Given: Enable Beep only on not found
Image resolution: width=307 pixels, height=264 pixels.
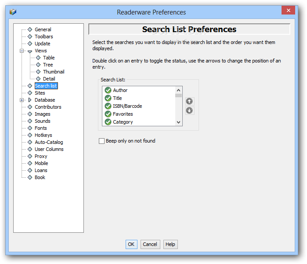Looking at the screenshot, I should pos(101,141).
